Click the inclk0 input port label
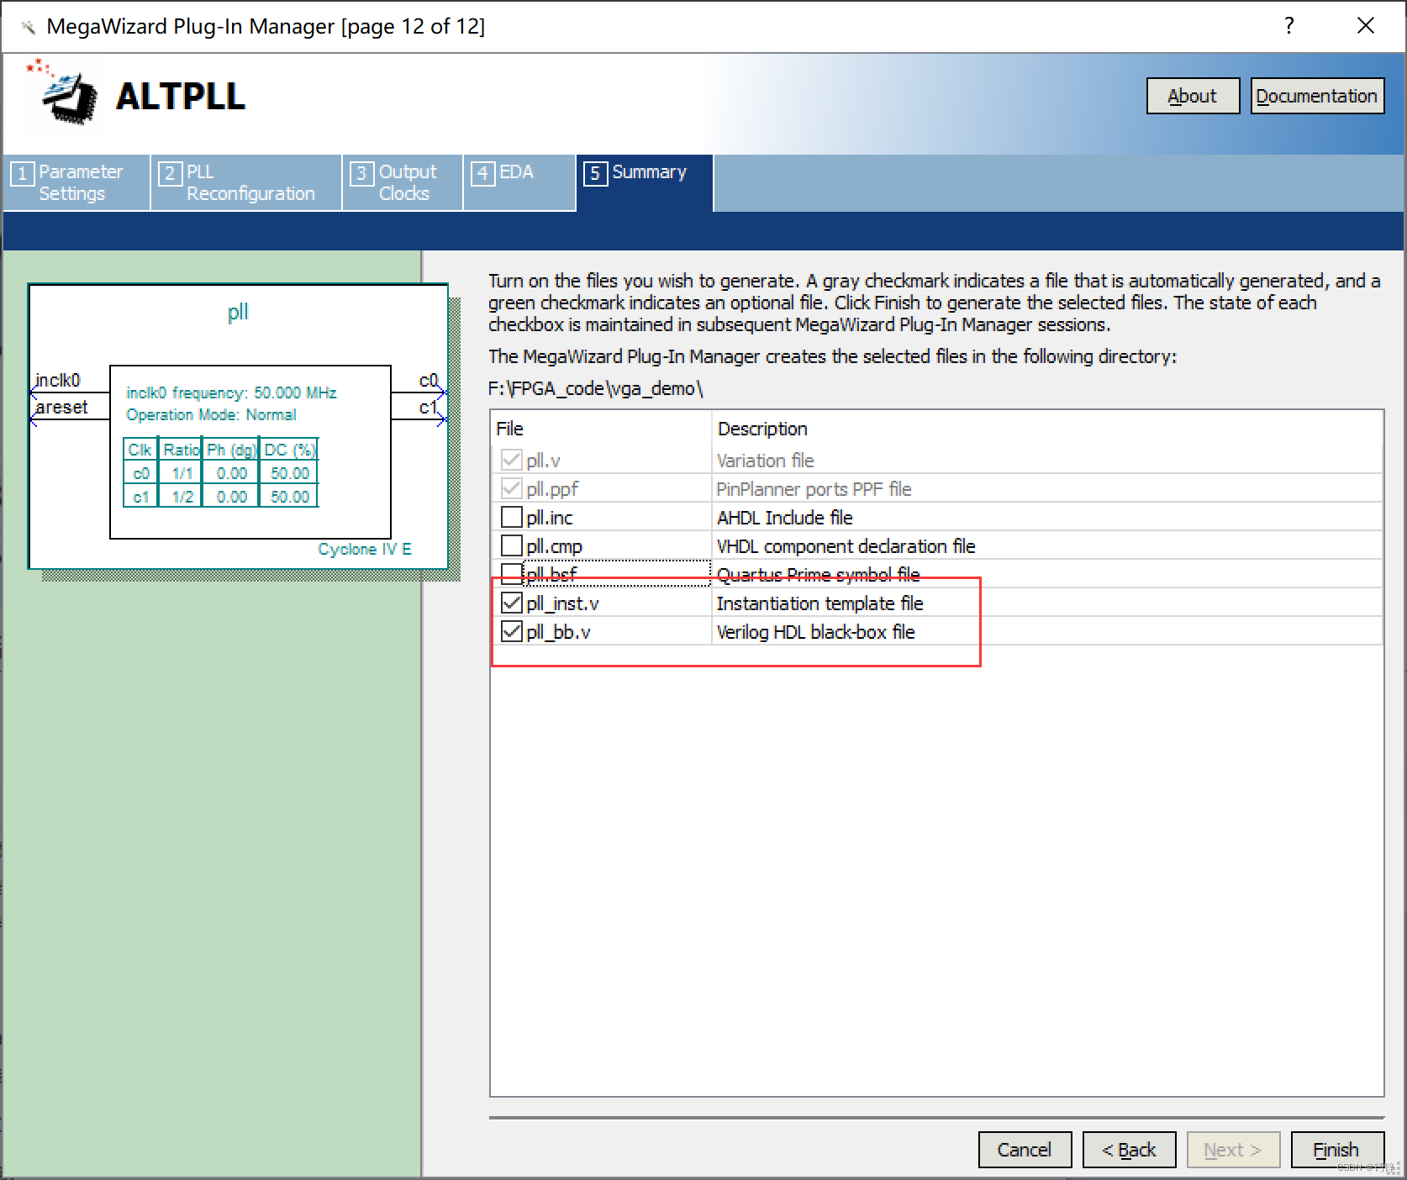 pos(57,380)
